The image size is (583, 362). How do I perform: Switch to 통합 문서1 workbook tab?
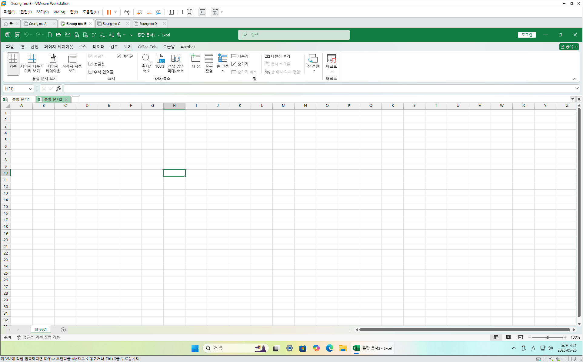pyautogui.click(x=21, y=99)
